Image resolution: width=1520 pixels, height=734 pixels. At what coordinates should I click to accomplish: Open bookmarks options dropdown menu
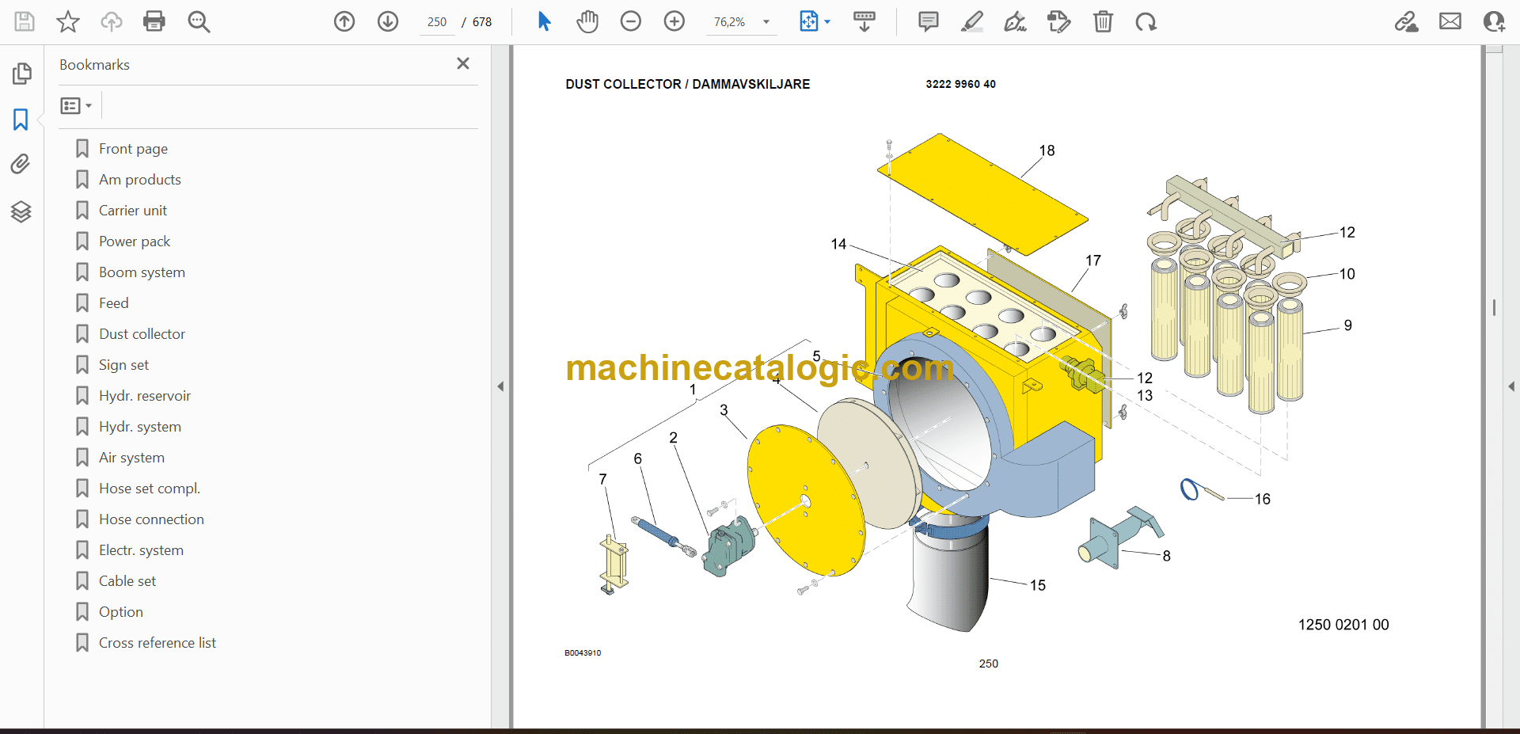pos(77,105)
